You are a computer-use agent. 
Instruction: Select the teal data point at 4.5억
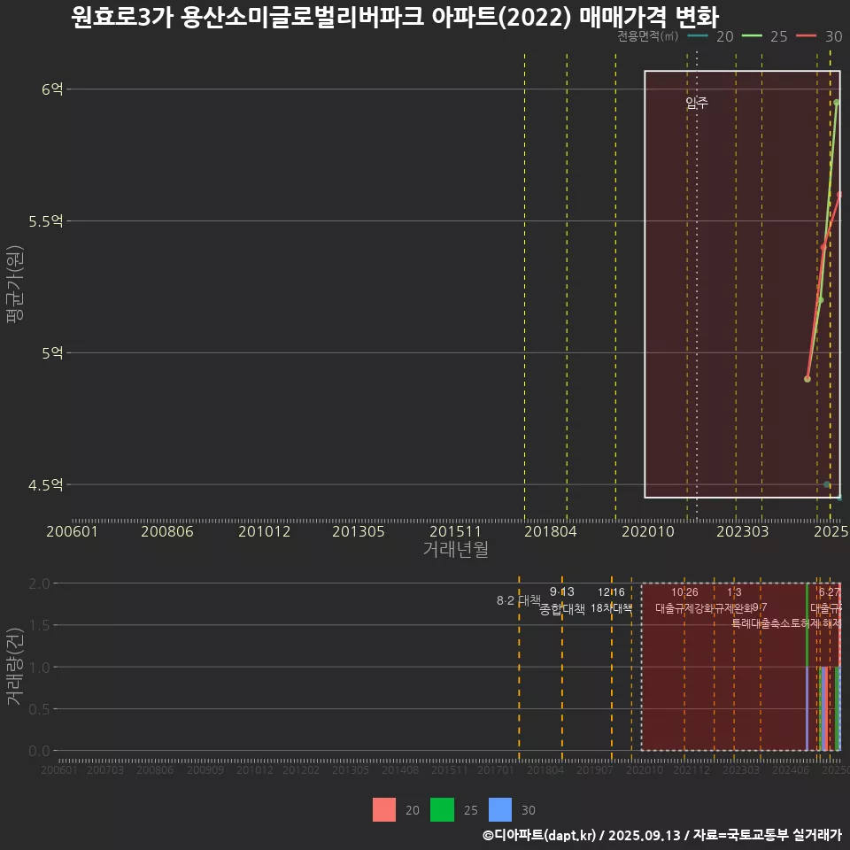[x=826, y=484]
